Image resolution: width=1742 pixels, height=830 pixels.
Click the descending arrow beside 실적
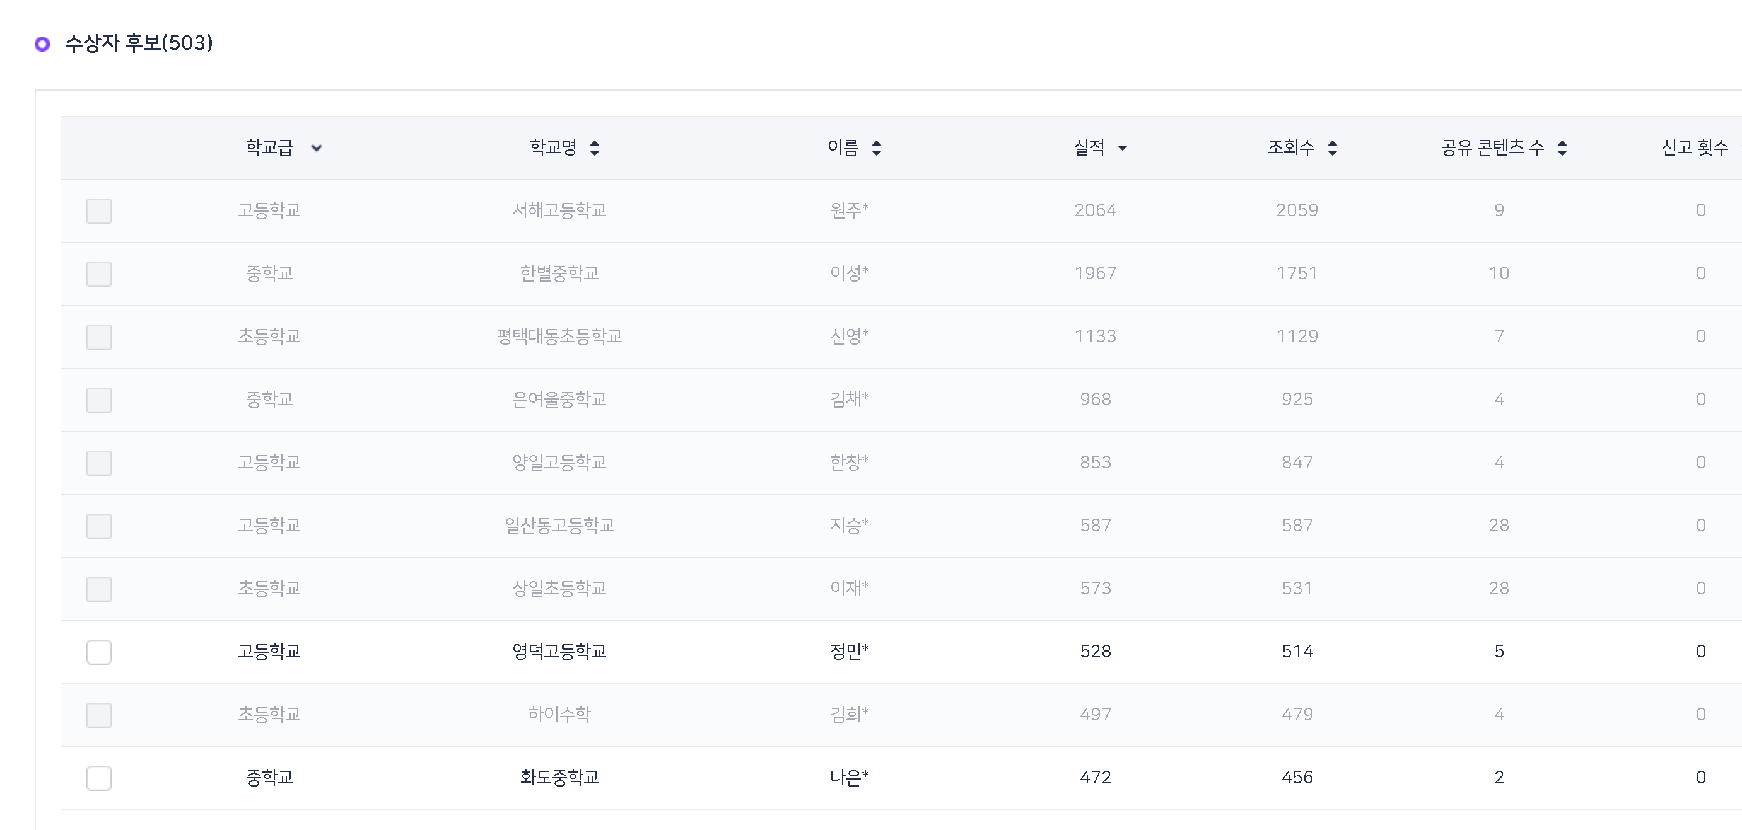[1123, 148]
